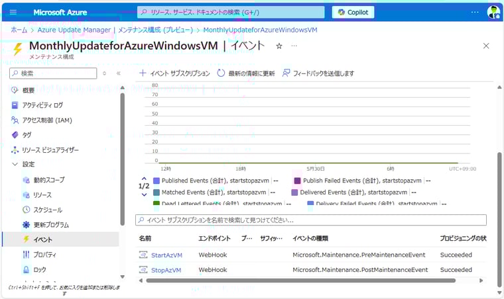The height and width of the screenshot is (299, 504).
Task: Click the アクティビティ ログ book icon
Action: point(15,105)
